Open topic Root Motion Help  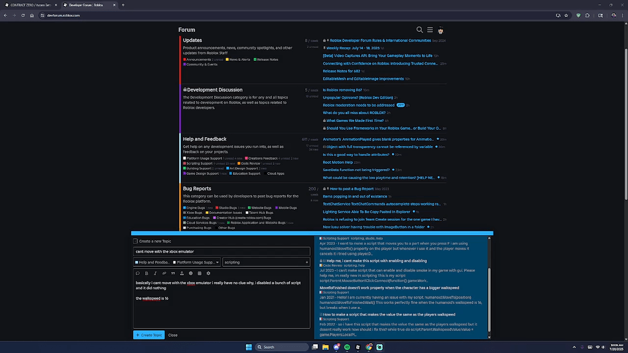pos(338,162)
